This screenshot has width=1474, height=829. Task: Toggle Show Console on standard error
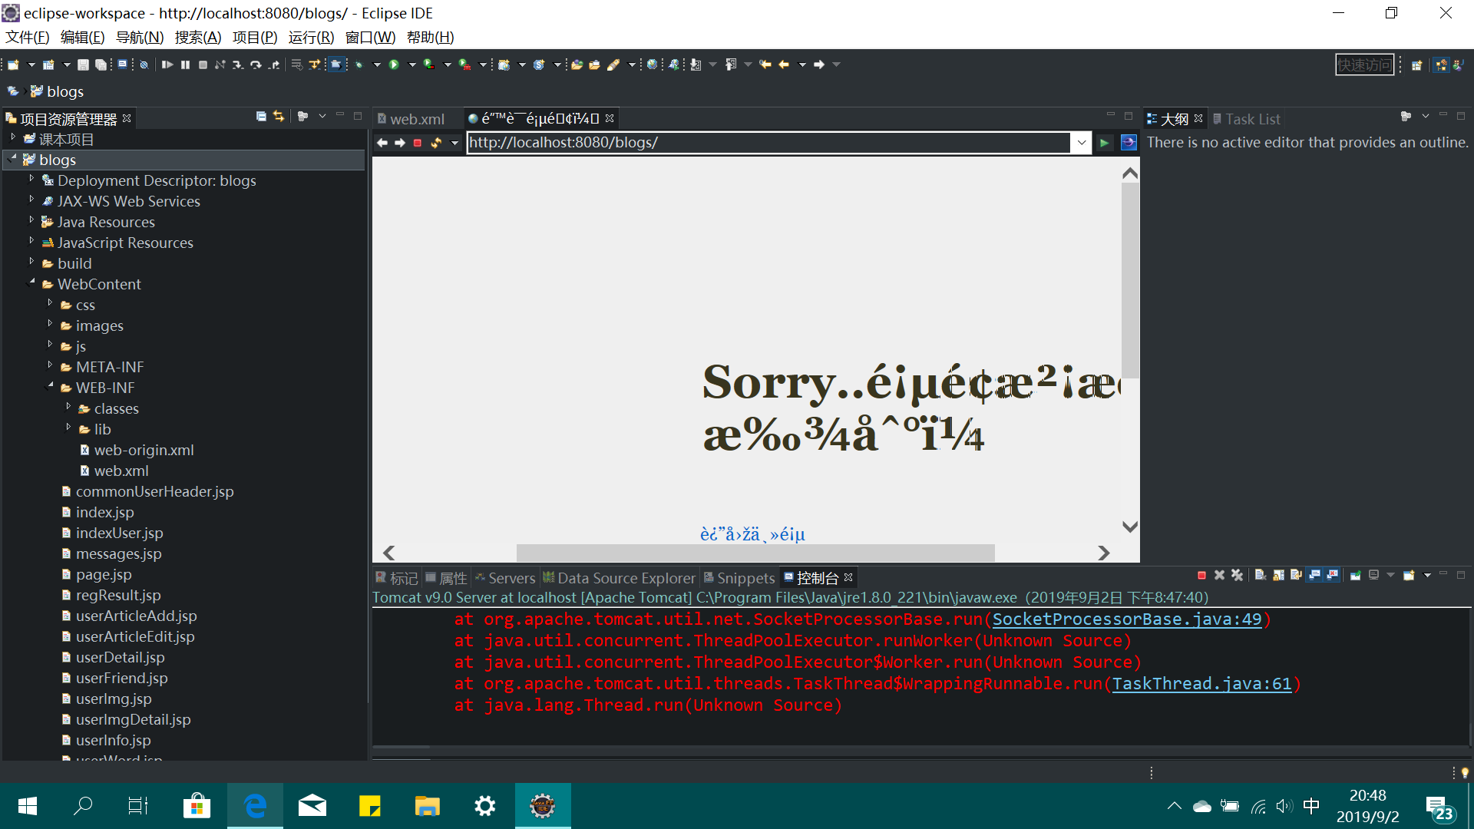pos(1332,575)
